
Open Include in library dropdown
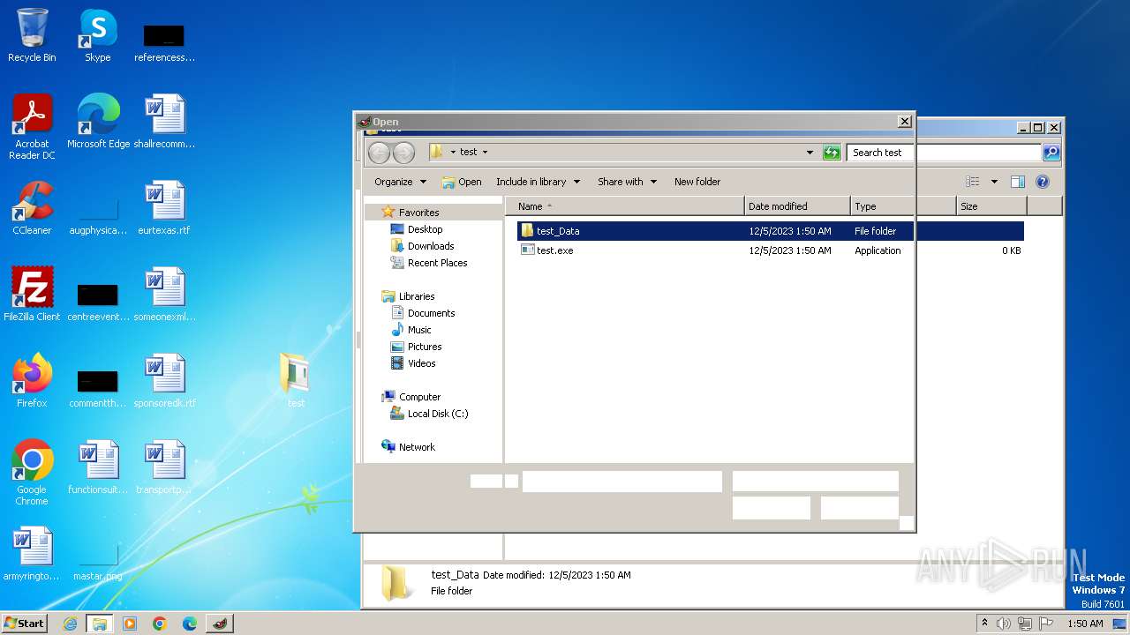point(538,182)
